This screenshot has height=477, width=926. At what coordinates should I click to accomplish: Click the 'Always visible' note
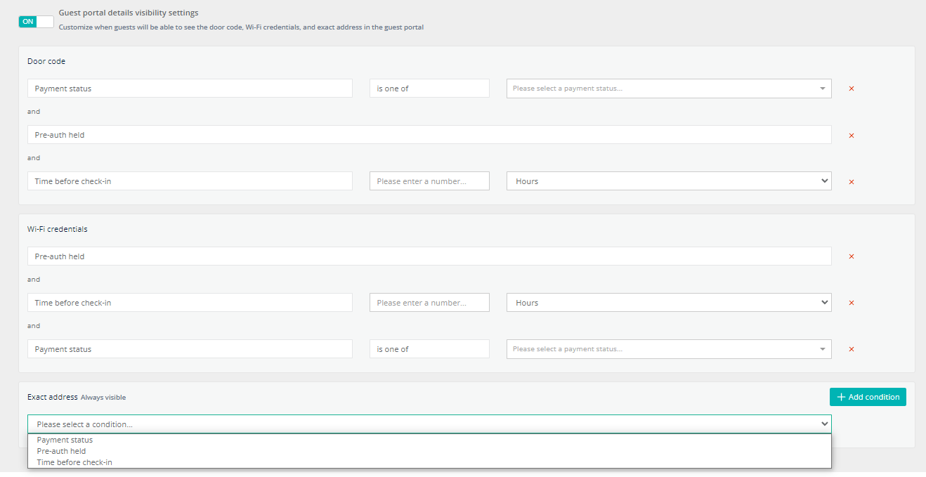tap(103, 398)
